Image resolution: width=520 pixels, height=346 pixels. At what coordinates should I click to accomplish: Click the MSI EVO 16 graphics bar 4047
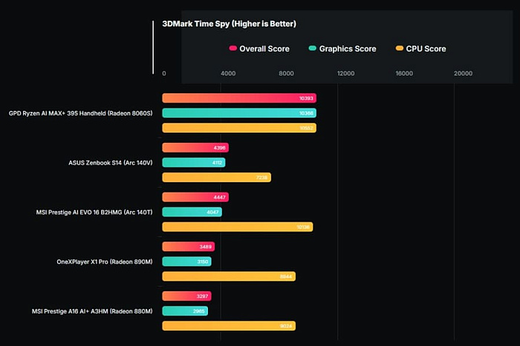[192, 212]
